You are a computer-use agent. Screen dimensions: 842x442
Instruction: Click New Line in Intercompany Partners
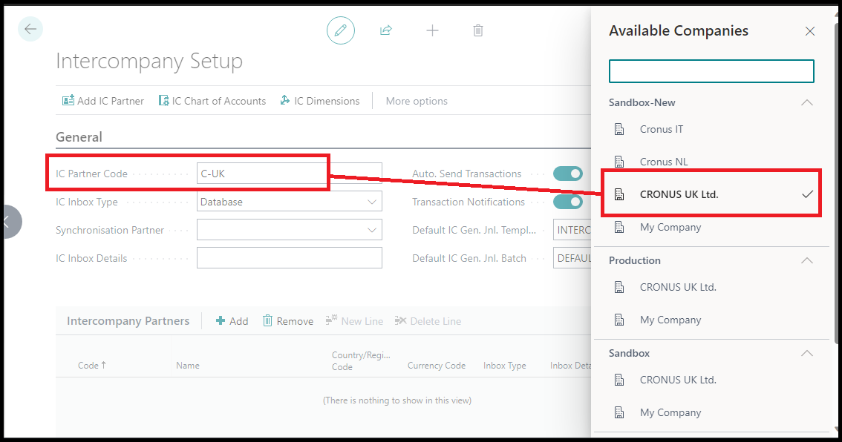(x=354, y=321)
